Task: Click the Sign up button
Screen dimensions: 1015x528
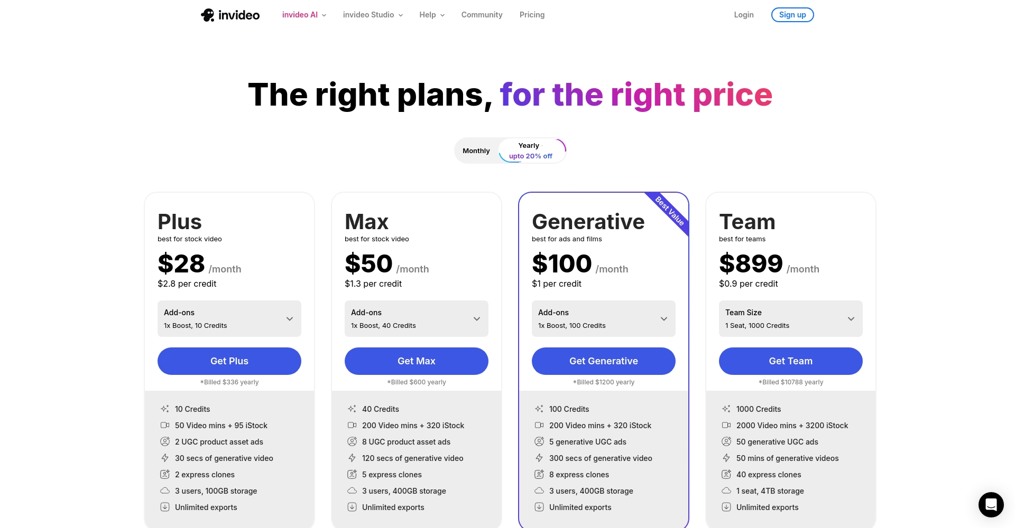Action: pyautogui.click(x=792, y=15)
